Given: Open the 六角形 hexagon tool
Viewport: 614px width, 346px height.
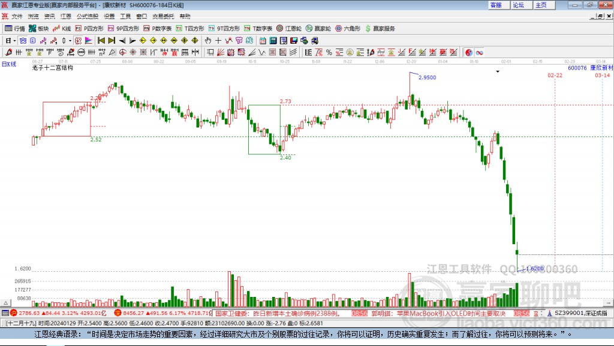Looking at the screenshot, I should pyautogui.click(x=348, y=29).
